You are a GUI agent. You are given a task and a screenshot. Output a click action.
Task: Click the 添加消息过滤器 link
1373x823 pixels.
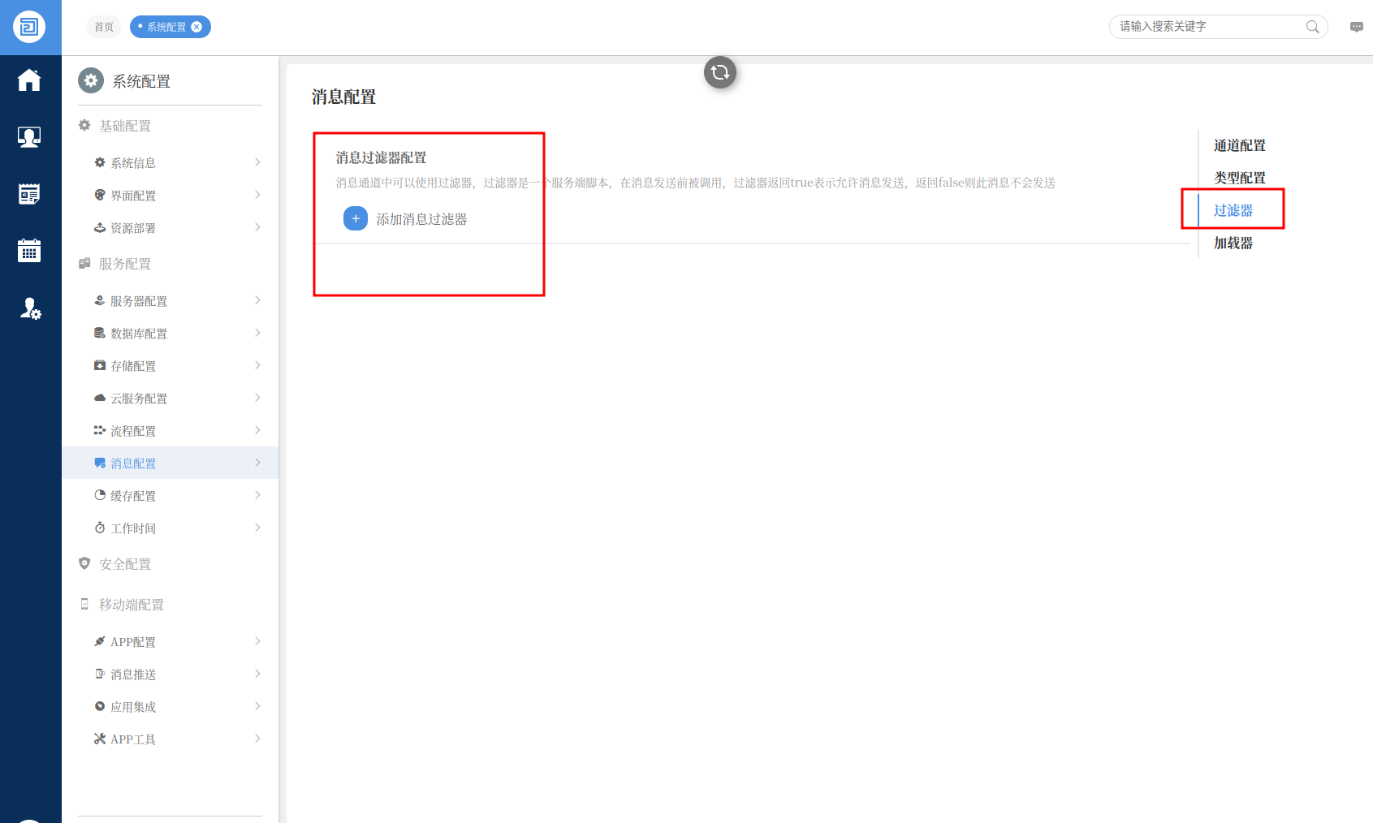point(421,219)
